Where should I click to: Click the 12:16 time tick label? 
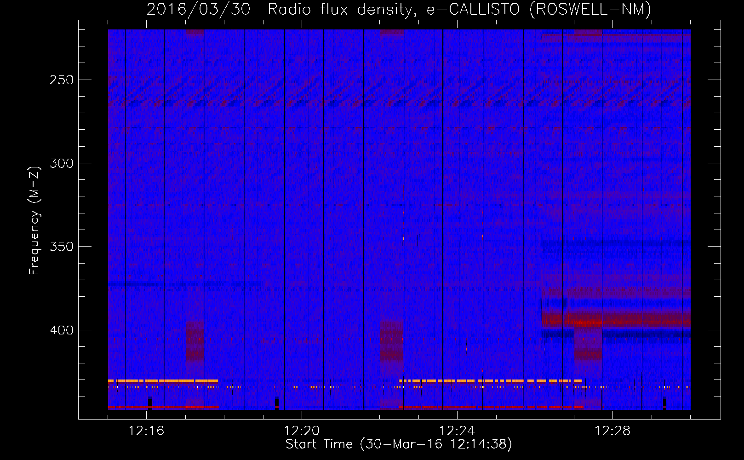pos(146,431)
